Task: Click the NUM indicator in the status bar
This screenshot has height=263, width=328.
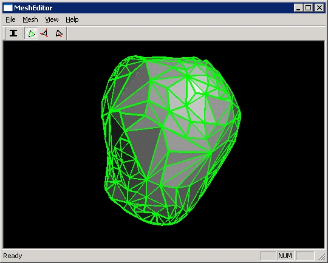Action: tap(285, 256)
